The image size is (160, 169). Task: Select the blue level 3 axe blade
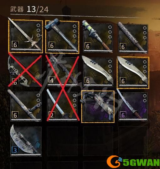click(26, 141)
